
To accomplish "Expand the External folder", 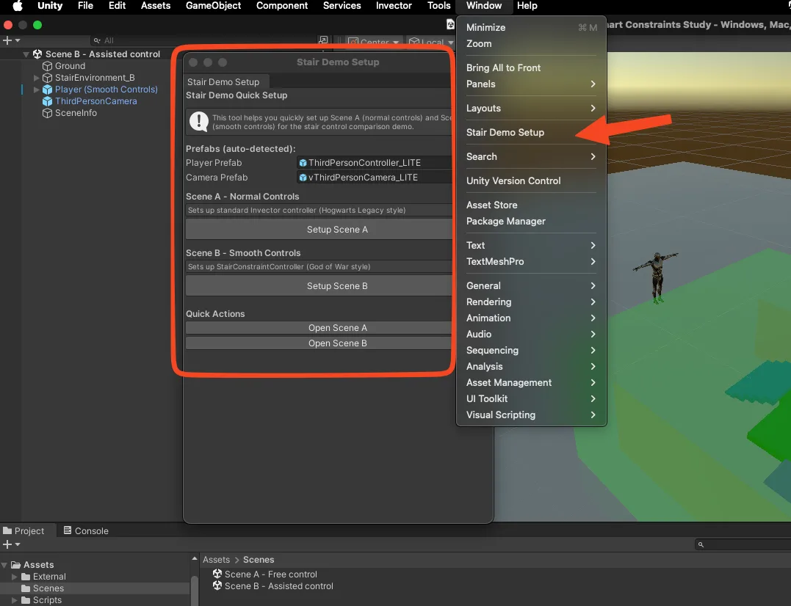I will click(15, 577).
